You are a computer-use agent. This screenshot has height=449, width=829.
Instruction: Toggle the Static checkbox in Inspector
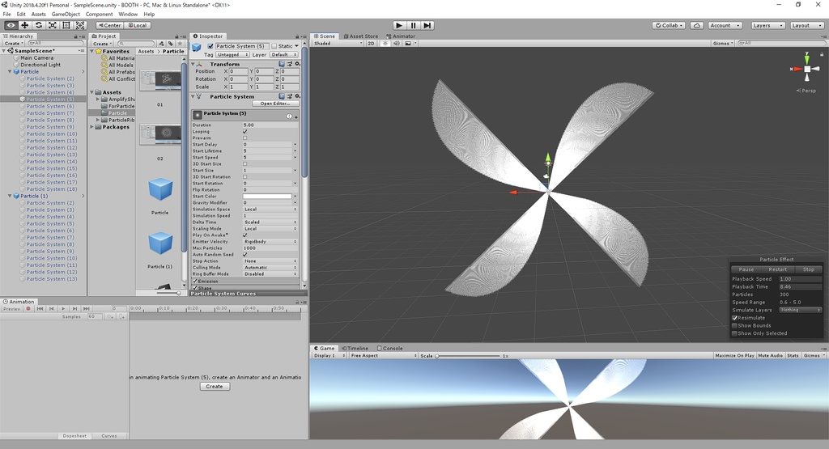[274, 46]
